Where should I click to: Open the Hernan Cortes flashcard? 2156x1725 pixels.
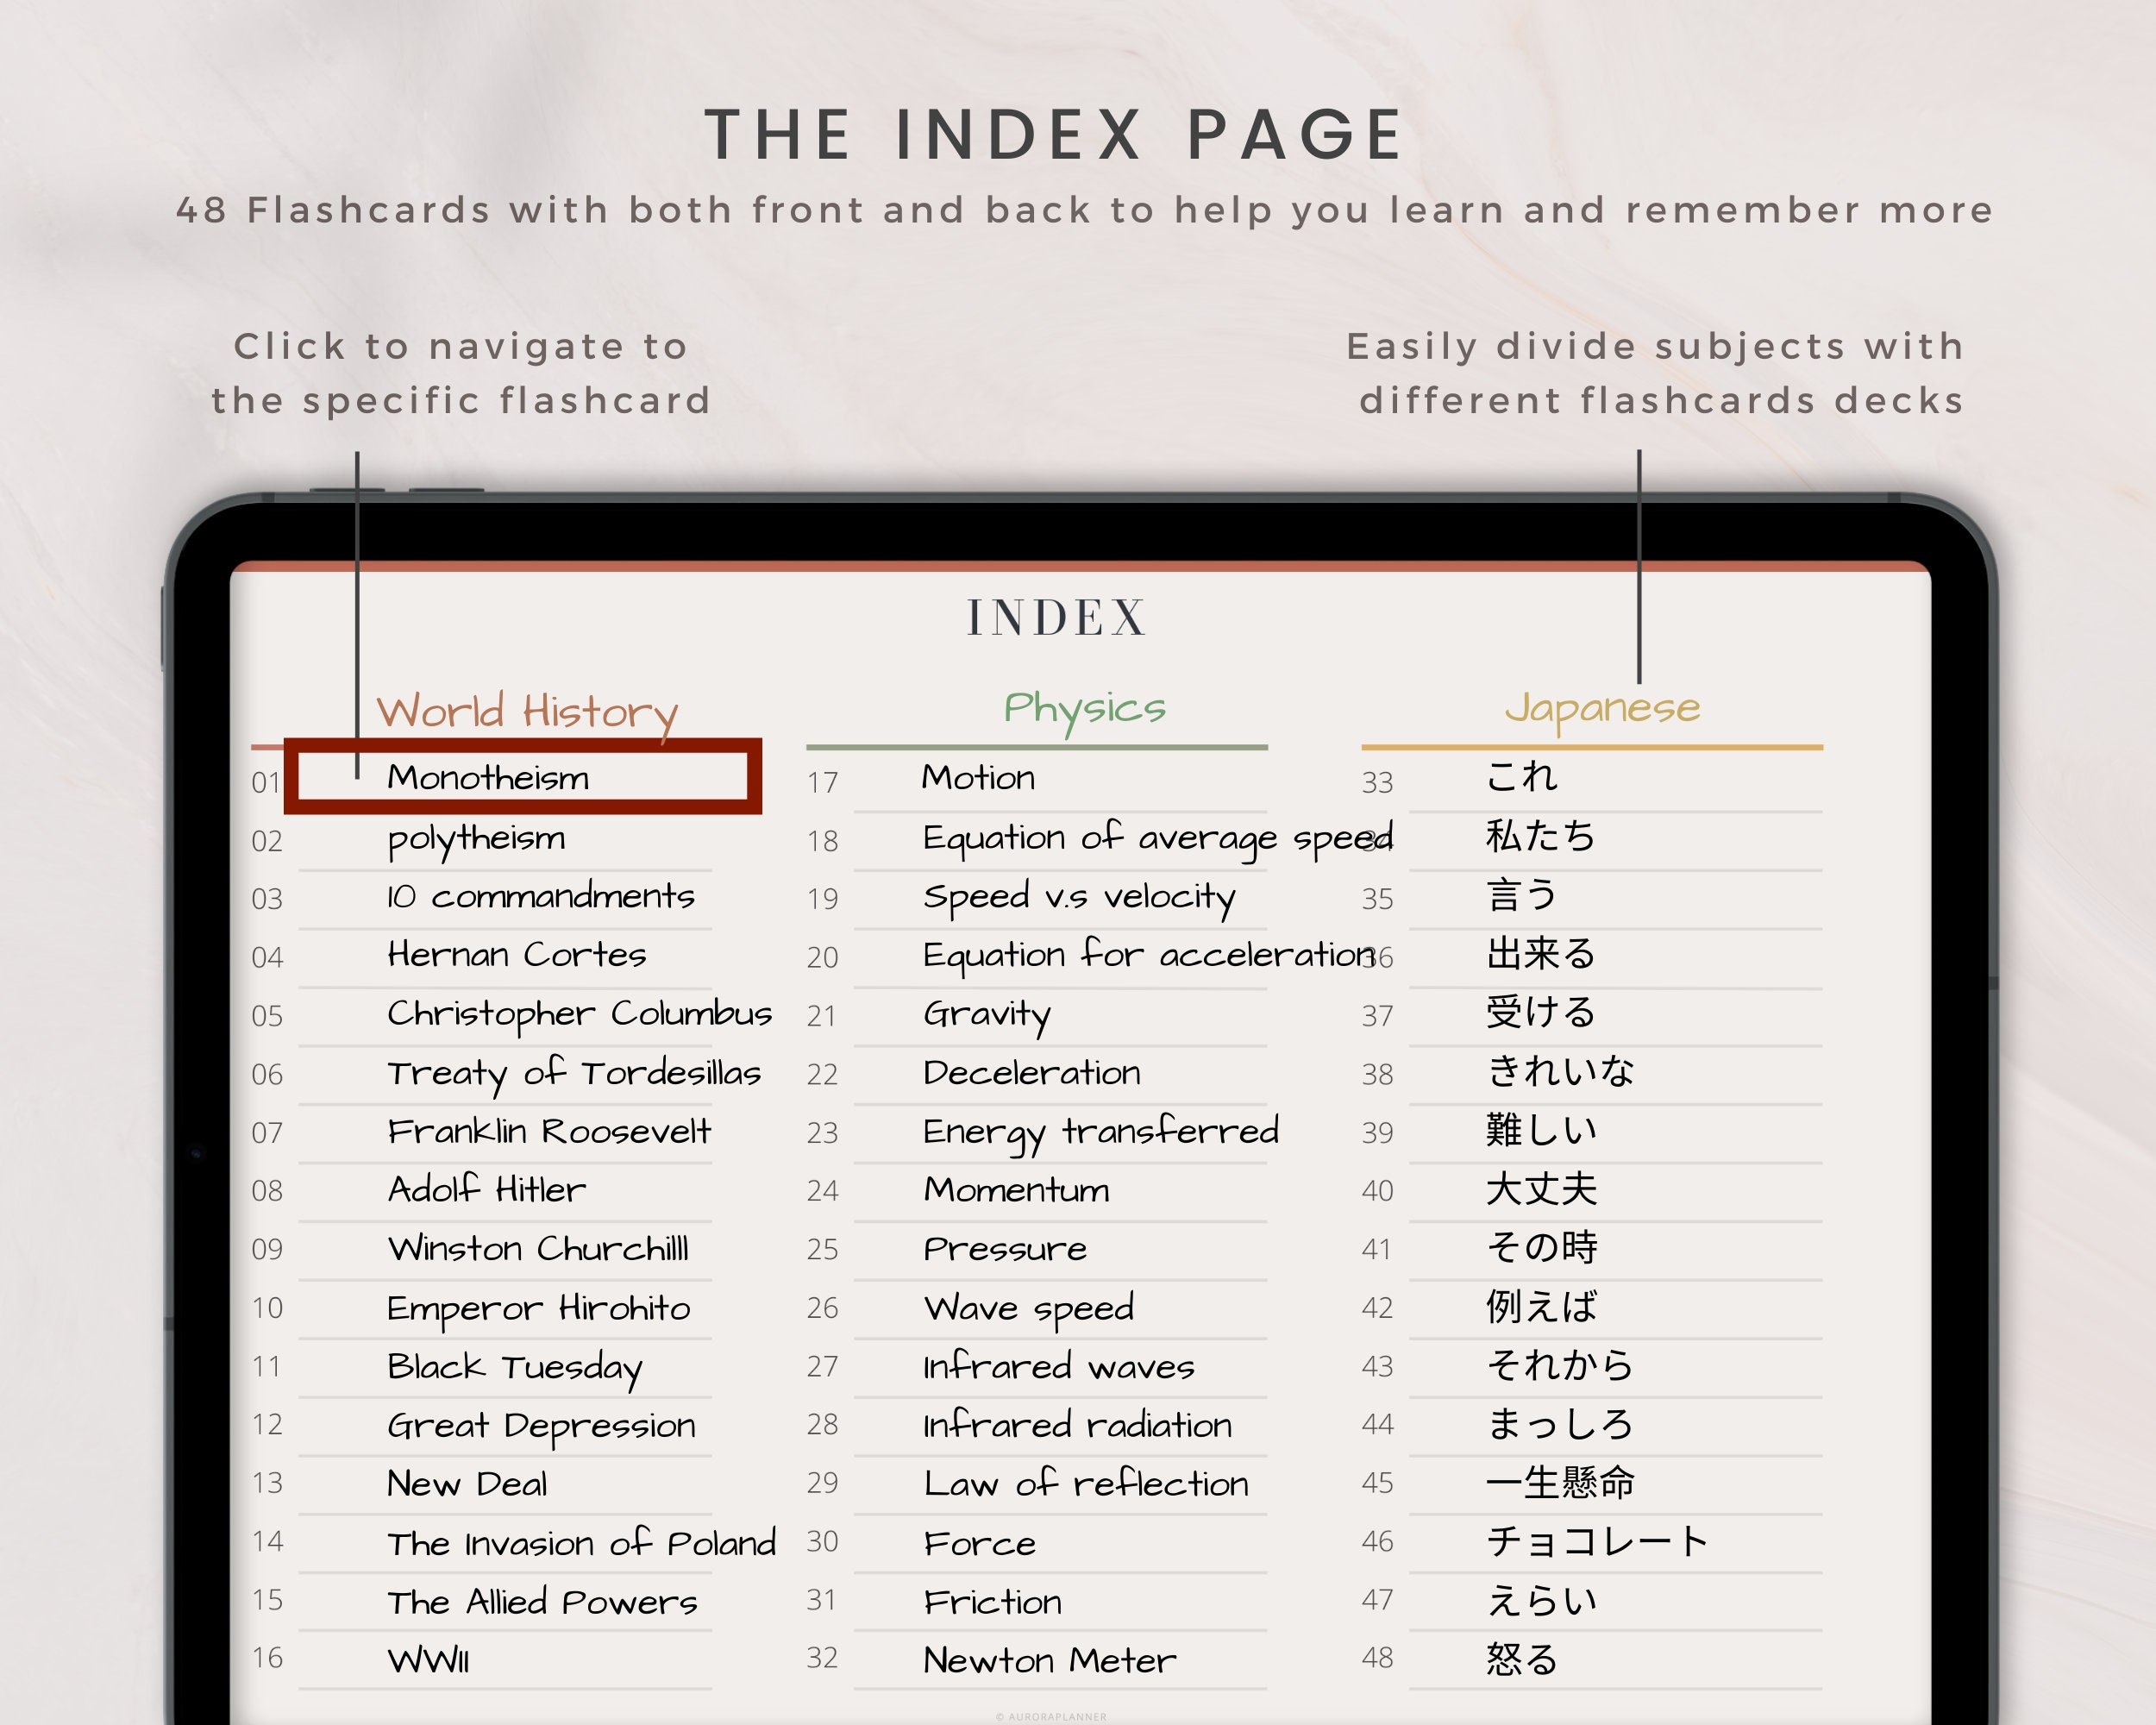click(516, 954)
